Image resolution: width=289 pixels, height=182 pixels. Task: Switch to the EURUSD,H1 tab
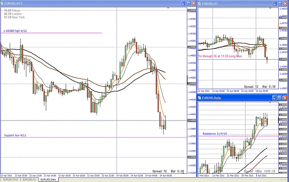click(30, 180)
